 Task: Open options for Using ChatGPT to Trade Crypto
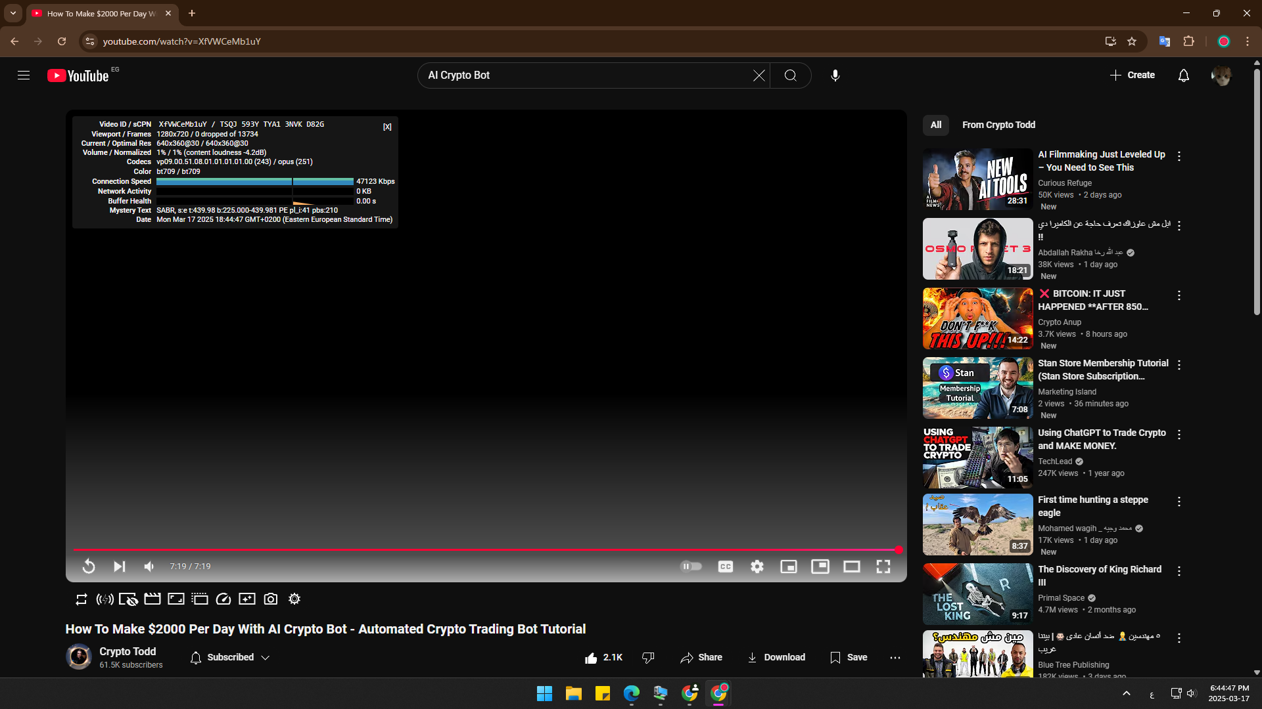[1179, 435]
